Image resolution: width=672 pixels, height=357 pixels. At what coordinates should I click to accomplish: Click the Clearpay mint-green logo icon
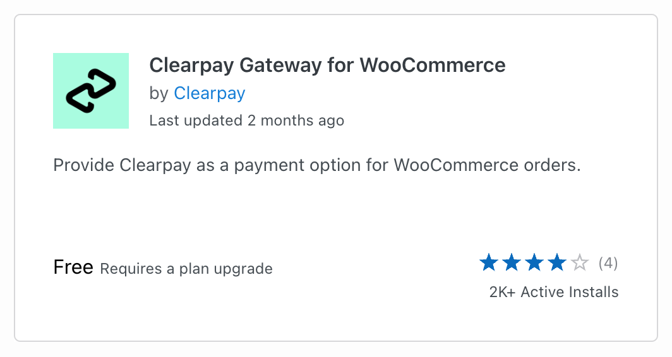91,91
